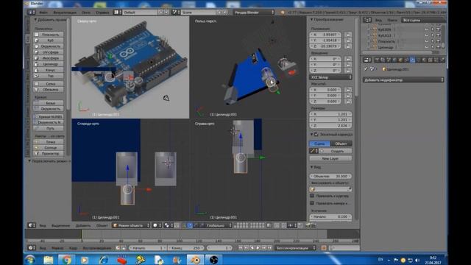Open the Визуализация menu

click(65, 13)
